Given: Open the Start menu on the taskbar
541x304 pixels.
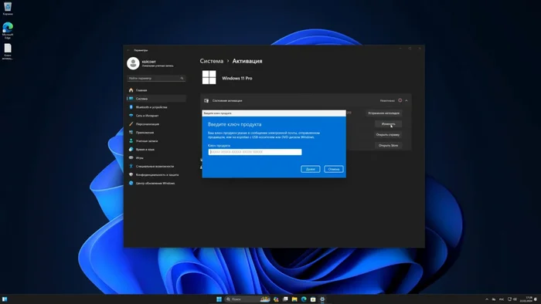Looking at the screenshot, I should click(x=219, y=299).
